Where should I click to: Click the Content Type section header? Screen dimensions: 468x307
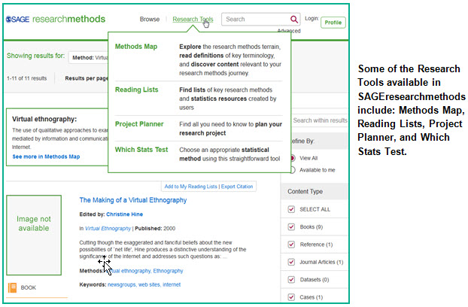pyautogui.click(x=315, y=192)
